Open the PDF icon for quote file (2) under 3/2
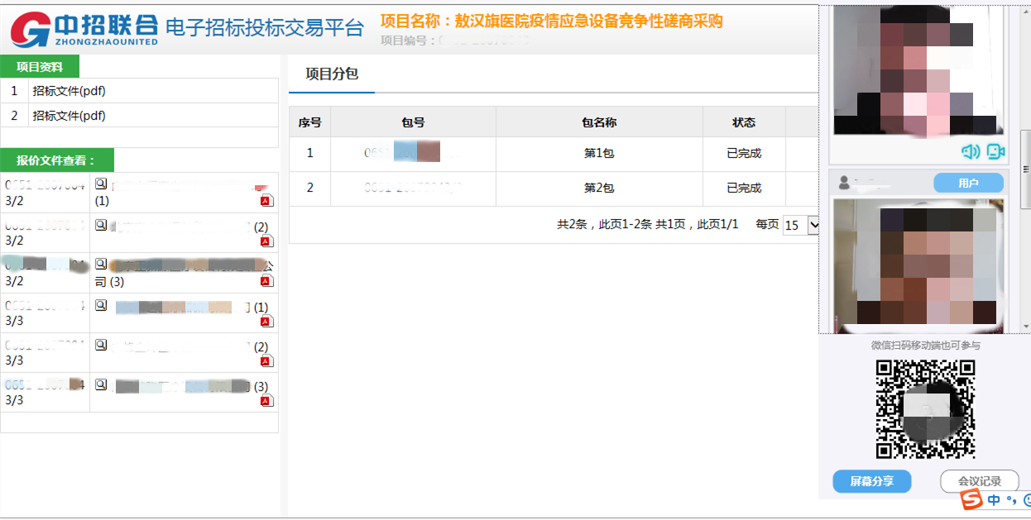This screenshot has height=520, width=1031. [266, 241]
